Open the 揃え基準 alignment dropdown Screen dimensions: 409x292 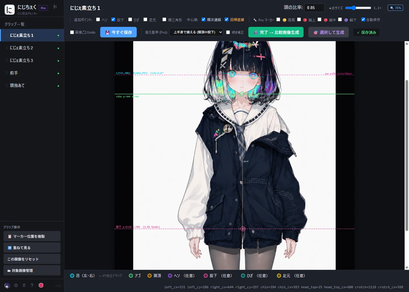point(196,32)
